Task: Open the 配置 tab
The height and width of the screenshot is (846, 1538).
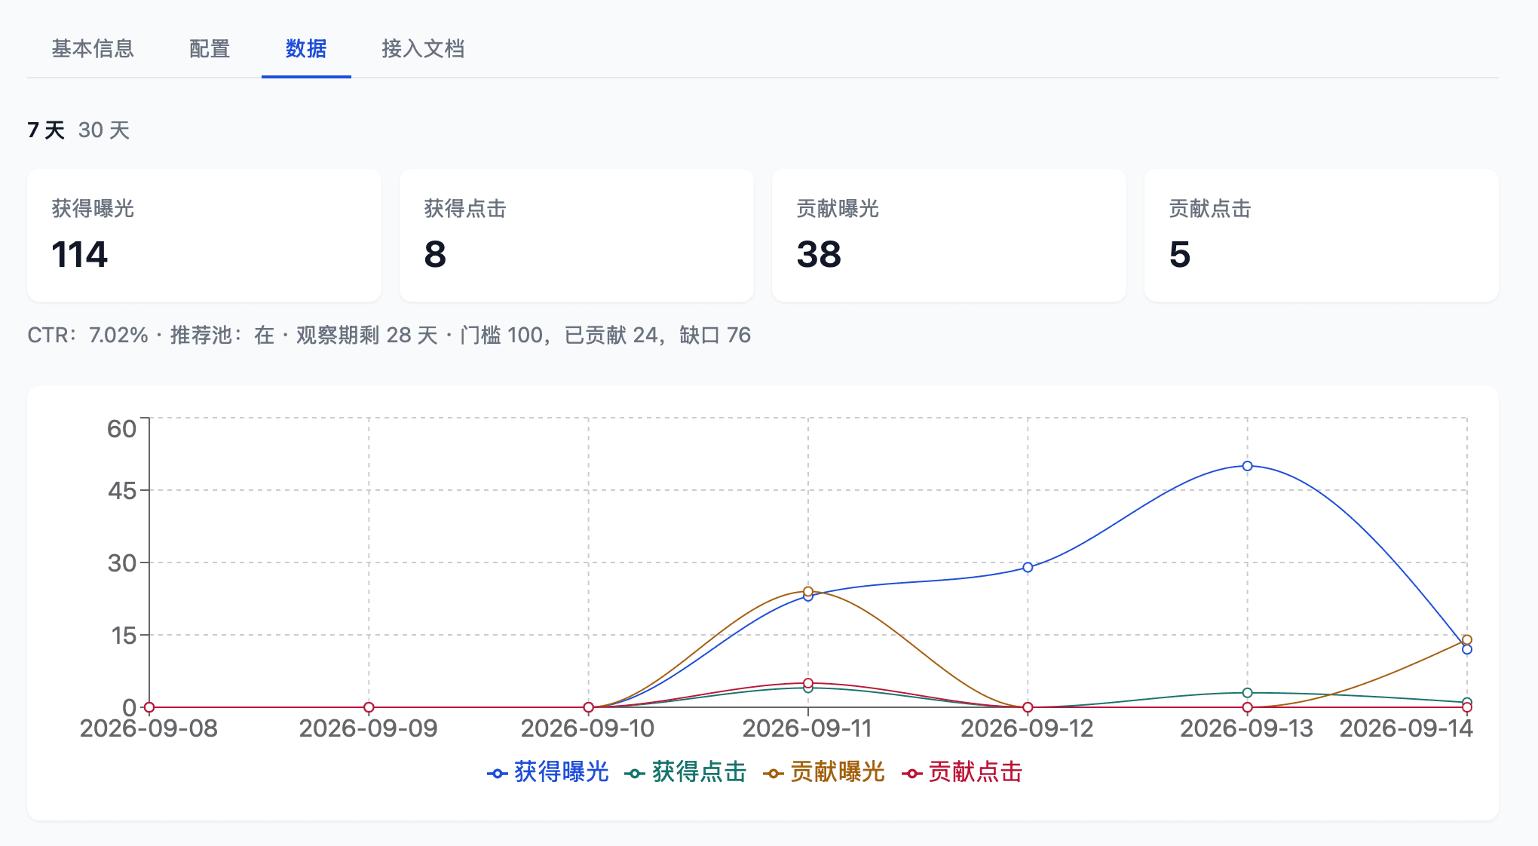Action: point(210,49)
